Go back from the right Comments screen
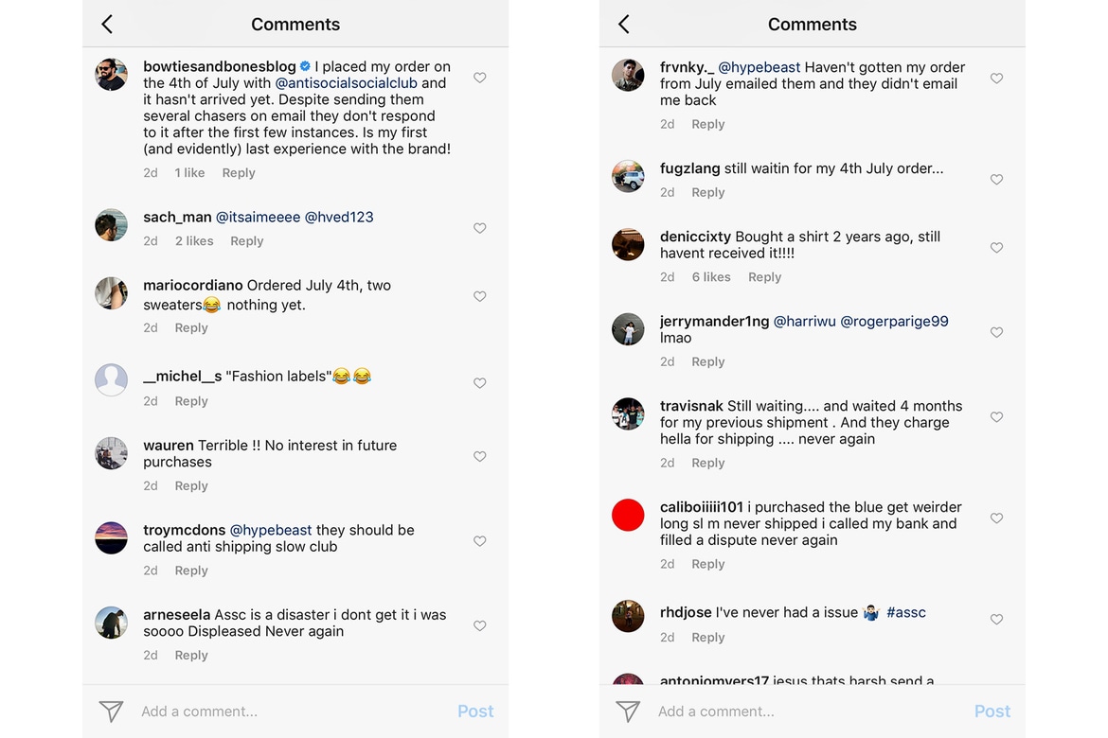The image size is (1108, 738). click(624, 25)
